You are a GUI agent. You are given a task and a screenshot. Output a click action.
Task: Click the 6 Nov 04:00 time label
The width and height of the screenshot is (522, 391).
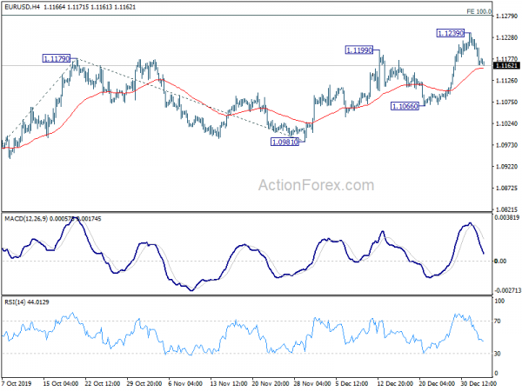point(185,383)
